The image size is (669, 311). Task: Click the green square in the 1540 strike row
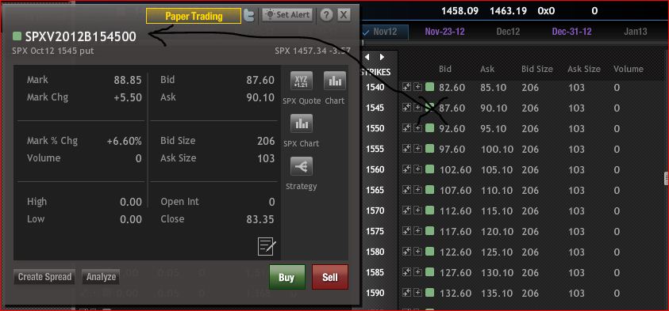click(429, 87)
